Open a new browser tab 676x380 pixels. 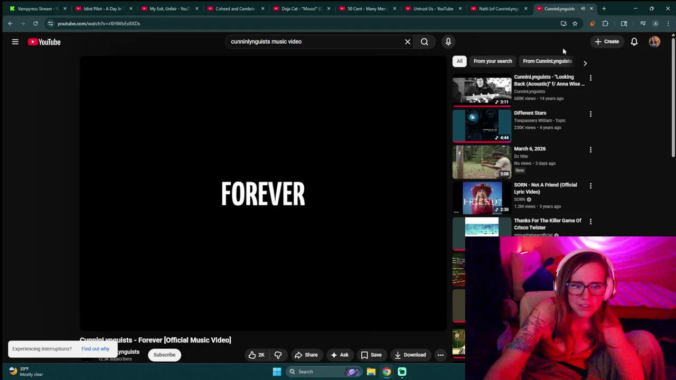point(604,8)
